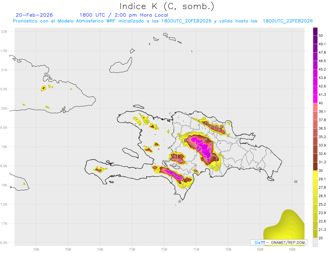Click the "69W" longitude label
The image size is (328, 253).
coord(260,249)
